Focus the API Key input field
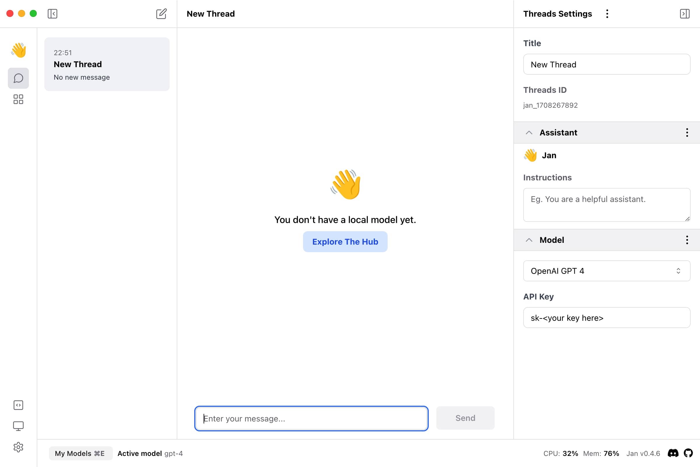This screenshot has height=467, width=700. tap(607, 318)
